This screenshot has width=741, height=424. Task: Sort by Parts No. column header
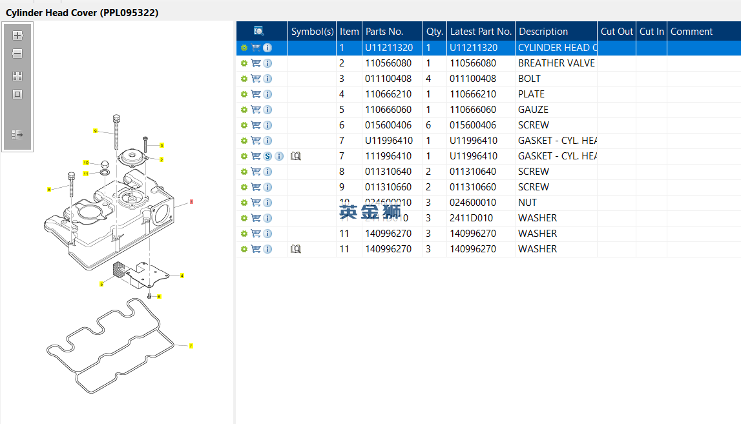coord(392,31)
